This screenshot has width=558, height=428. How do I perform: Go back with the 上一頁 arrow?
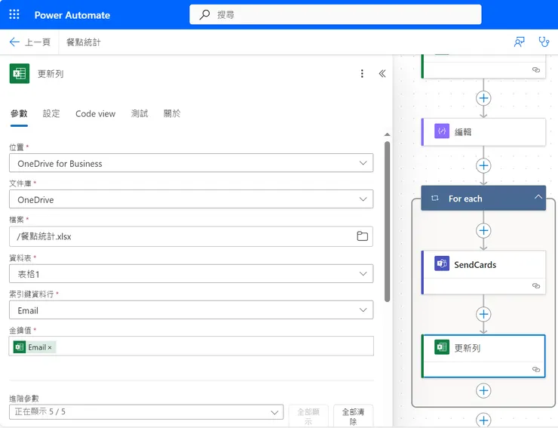[x=14, y=42]
